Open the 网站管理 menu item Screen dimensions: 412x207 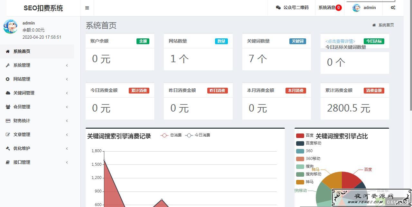[37, 79]
